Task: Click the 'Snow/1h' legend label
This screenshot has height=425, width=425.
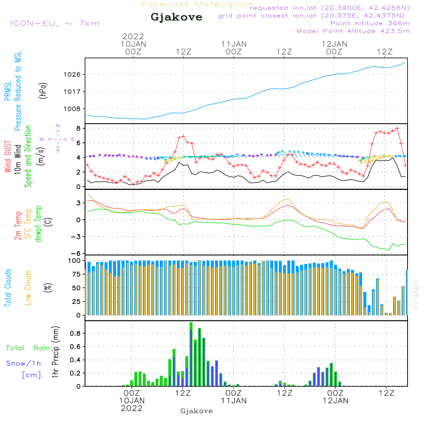Action: click(x=23, y=363)
